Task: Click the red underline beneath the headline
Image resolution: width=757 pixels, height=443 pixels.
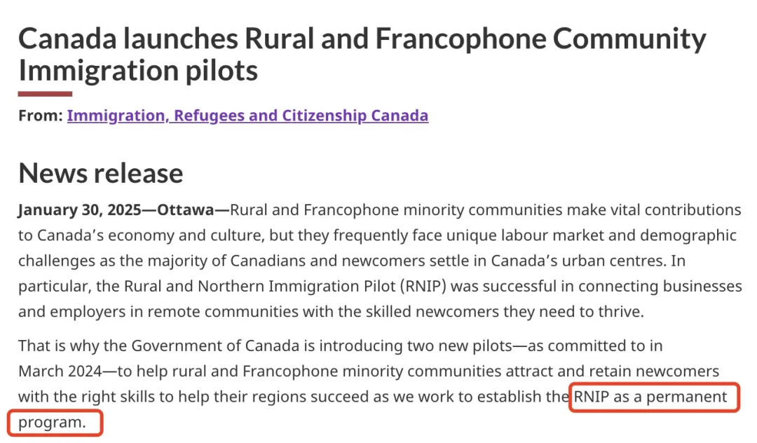Action: 45,94
